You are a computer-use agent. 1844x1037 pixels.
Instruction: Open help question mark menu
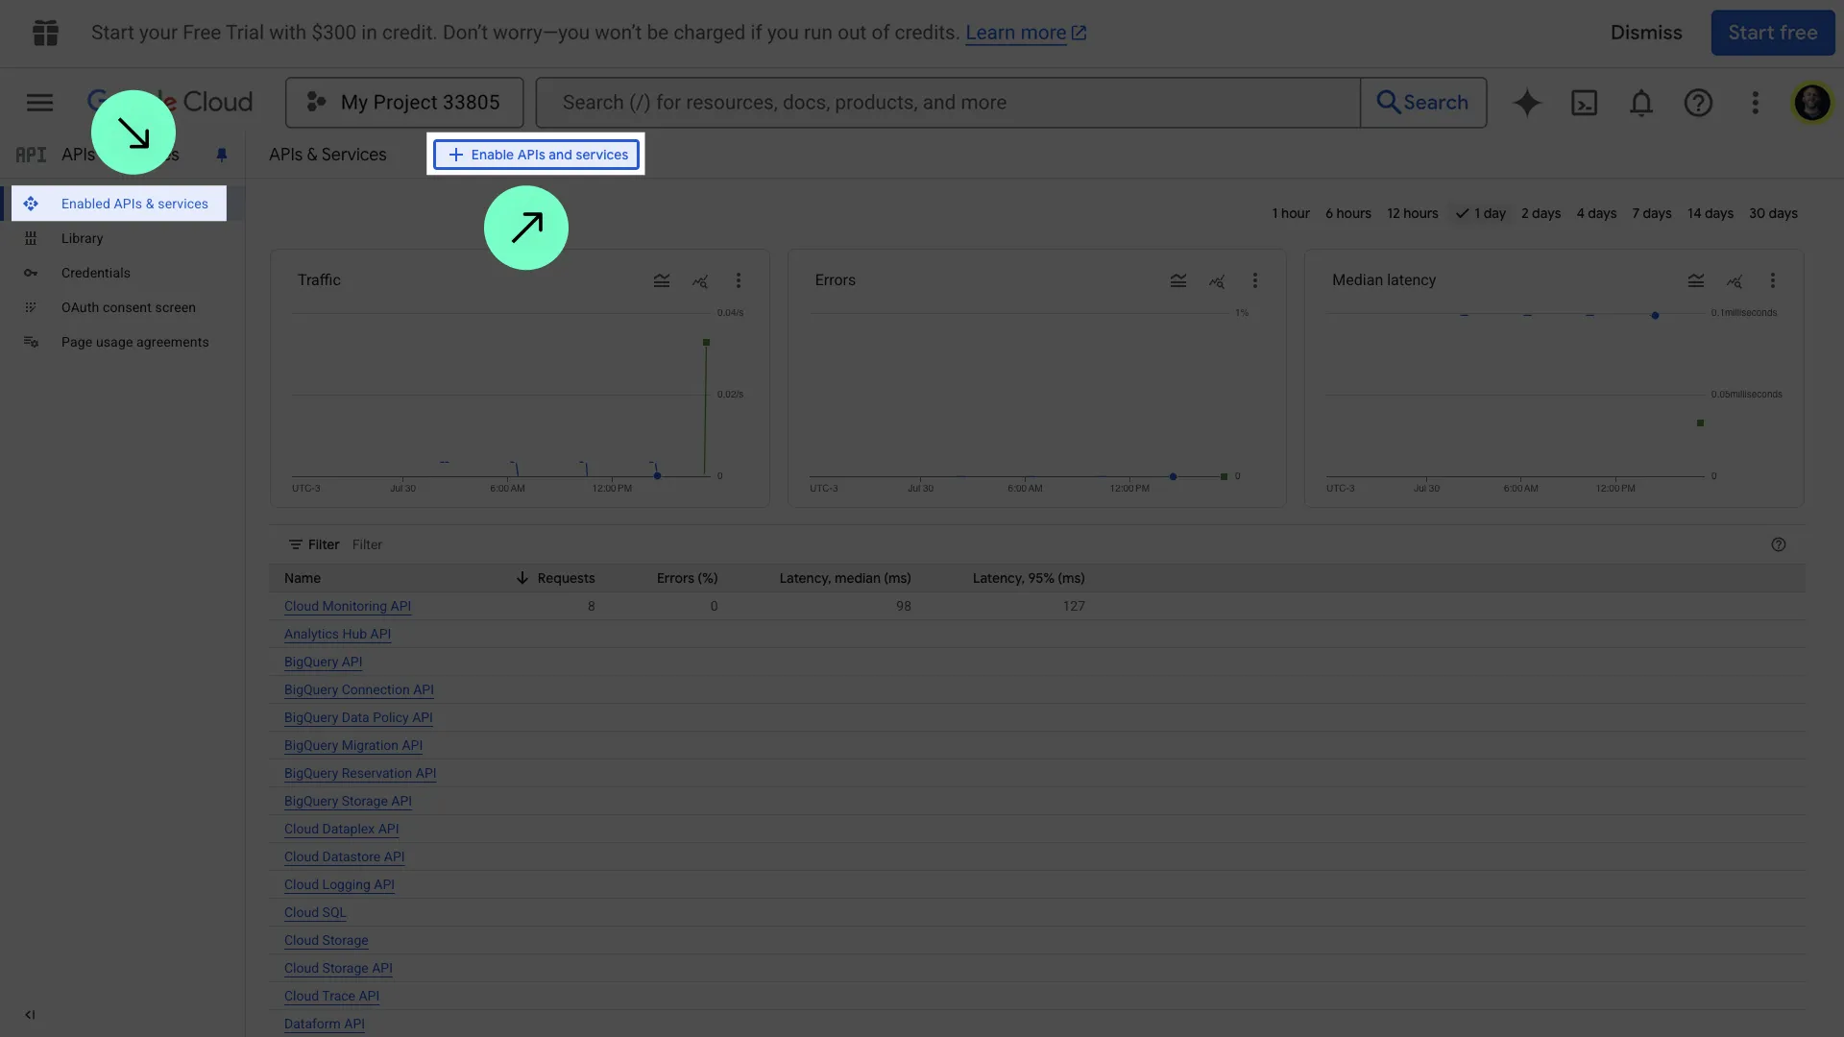click(x=1698, y=103)
